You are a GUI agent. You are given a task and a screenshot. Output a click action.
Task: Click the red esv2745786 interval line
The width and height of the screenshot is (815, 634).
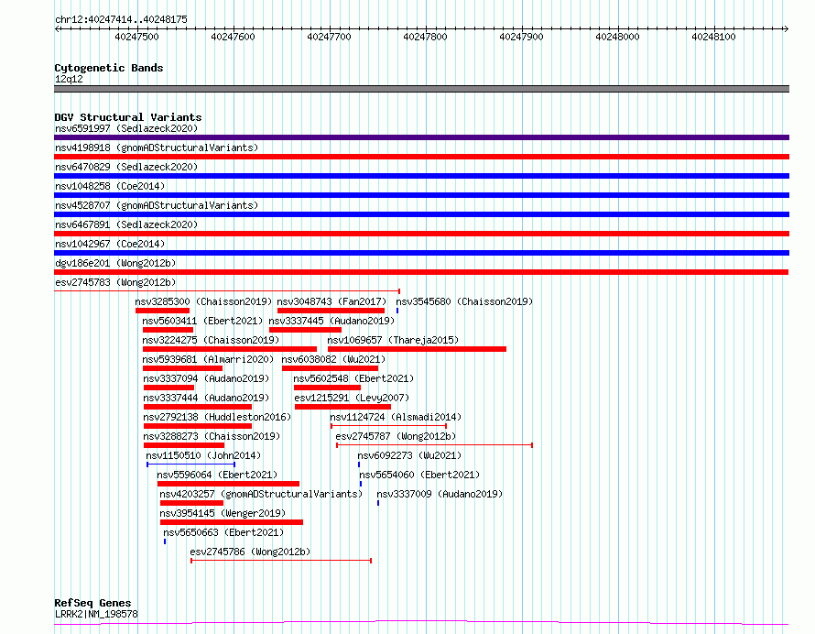pos(281,561)
